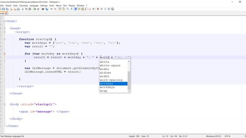Open the Settings menu
The width and height of the screenshot is (246, 138).
point(44,5)
